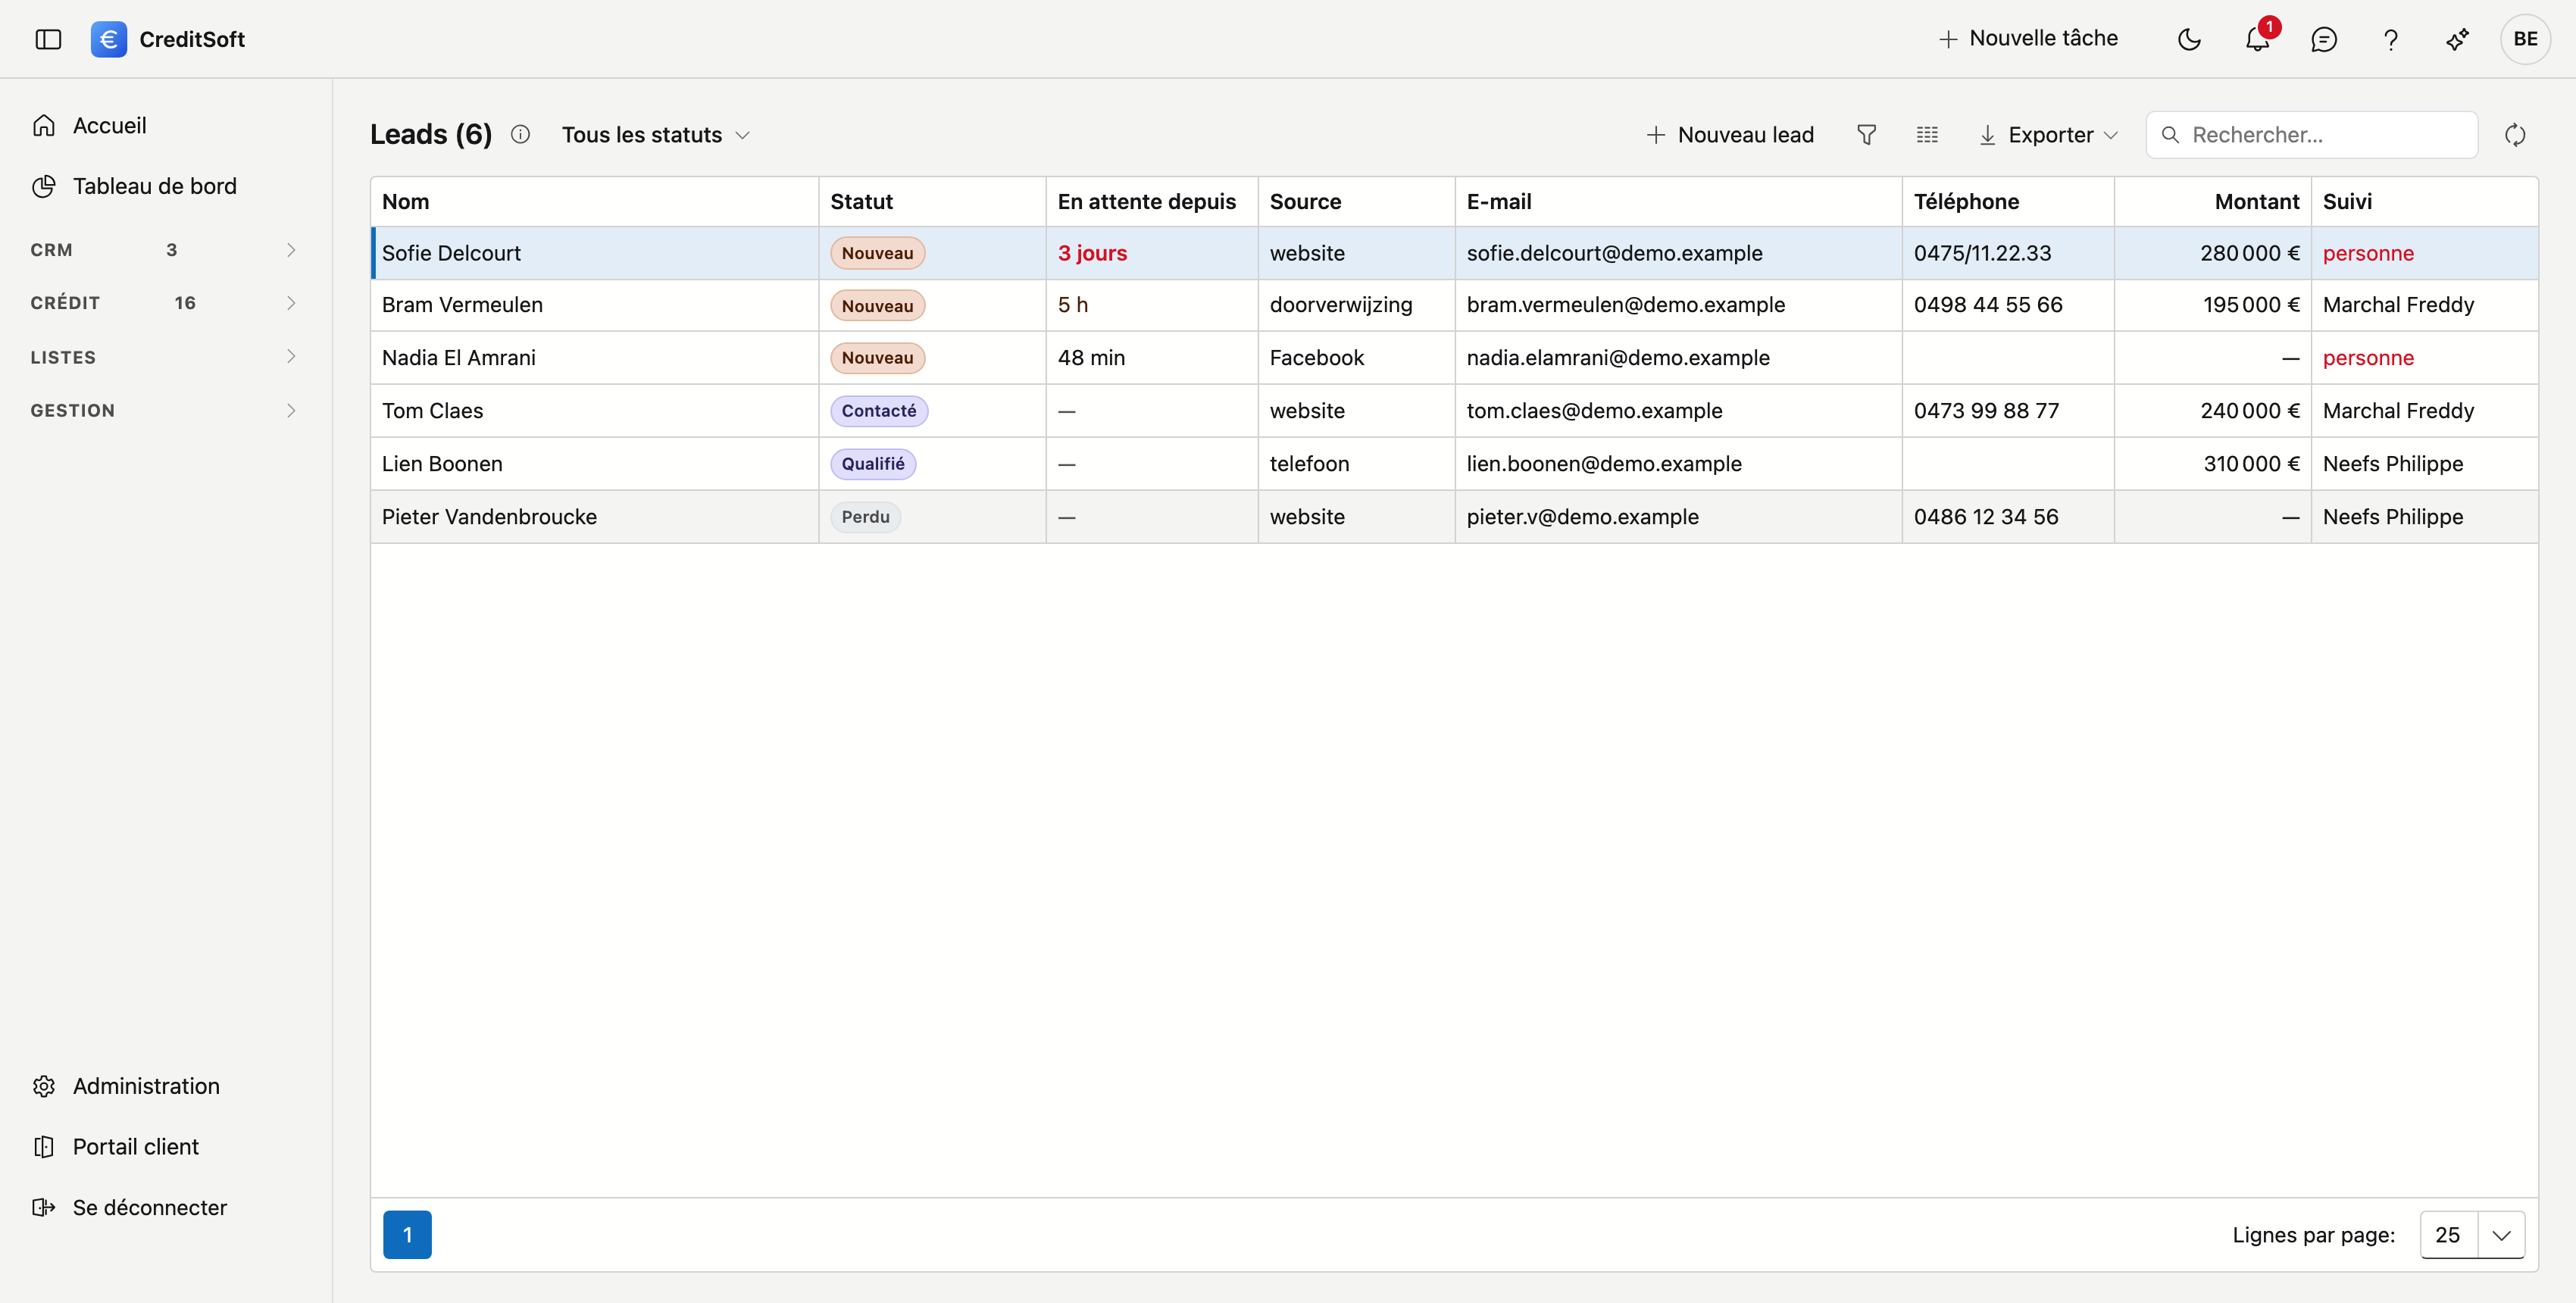Screen dimensions: 2576x1303
Task: Click Marchal Freddy in Tom Claes row
Action: tap(2398, 411)
